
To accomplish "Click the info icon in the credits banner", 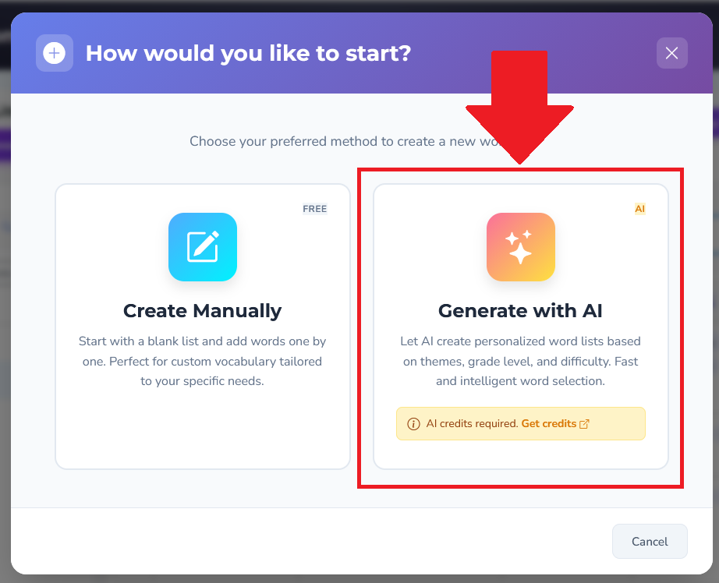I will point(413,423).
